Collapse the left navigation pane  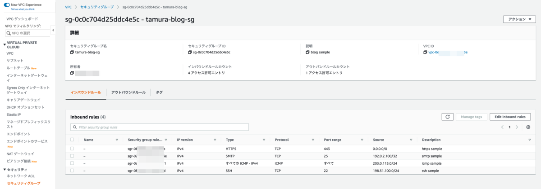pyautogui.click(x=53, y=30)
